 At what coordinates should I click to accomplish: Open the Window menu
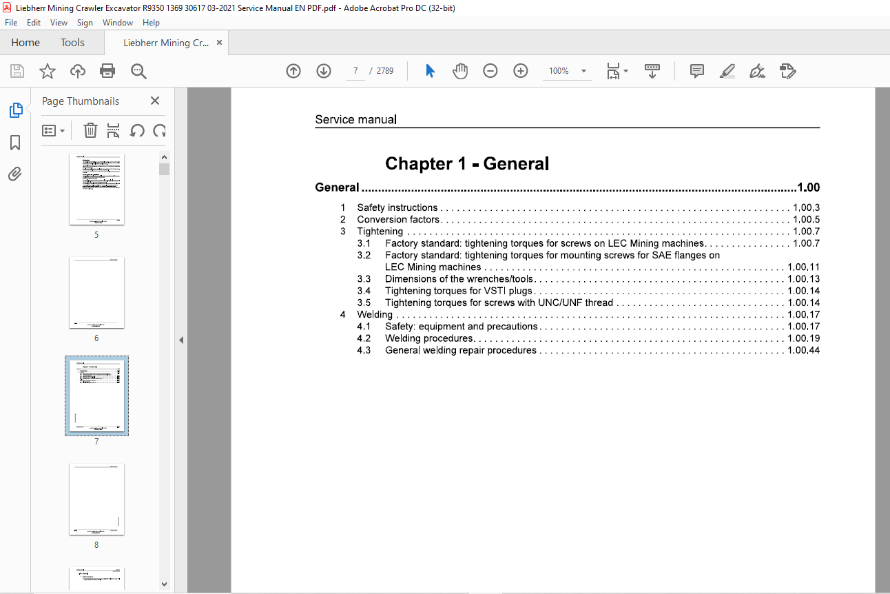pos(118,23)
